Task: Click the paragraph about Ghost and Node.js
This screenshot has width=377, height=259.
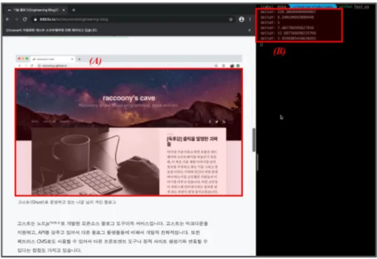Action: [113, 237]
